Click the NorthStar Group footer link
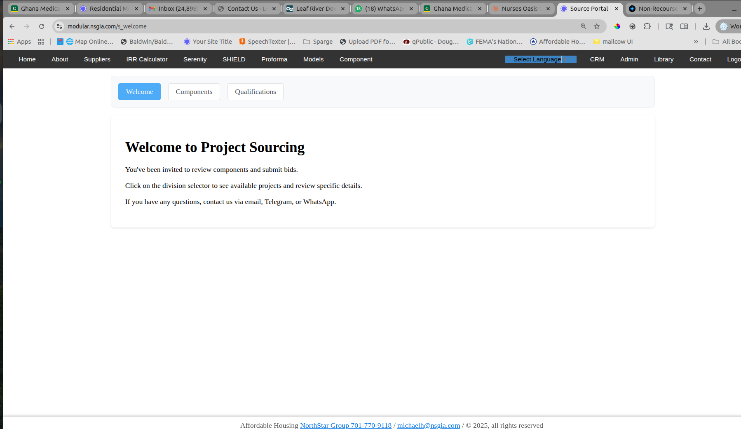Viewport: 741px width, 429px height. coord(345,425)
